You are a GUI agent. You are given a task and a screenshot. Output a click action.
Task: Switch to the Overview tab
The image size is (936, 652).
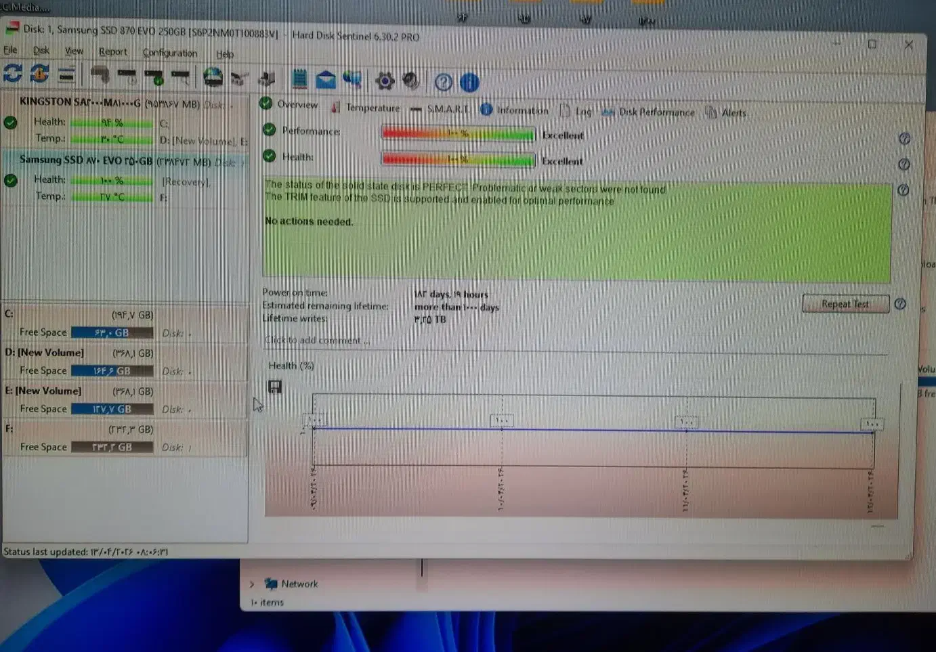289,104
